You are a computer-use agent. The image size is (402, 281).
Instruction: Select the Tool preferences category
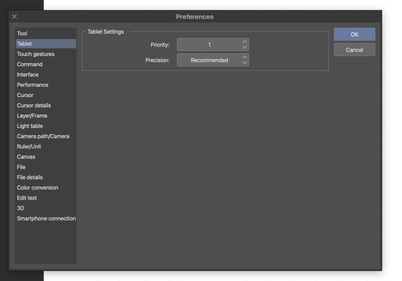[22, 33]
